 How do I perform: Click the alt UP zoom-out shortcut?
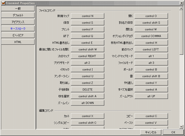(x=151, y=96)
